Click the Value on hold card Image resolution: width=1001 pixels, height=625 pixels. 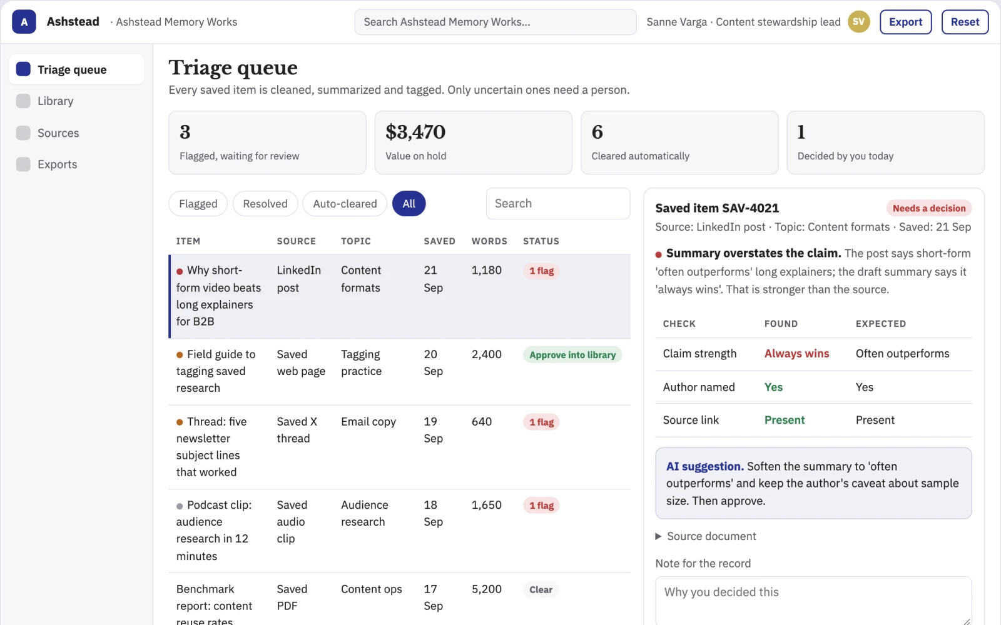pos(473,142)
